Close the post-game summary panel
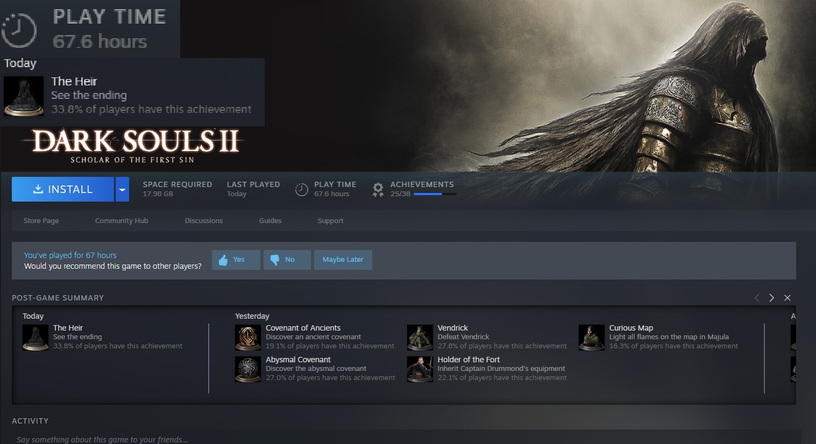This screenshot has width=816, height=444. coord(787,298)
